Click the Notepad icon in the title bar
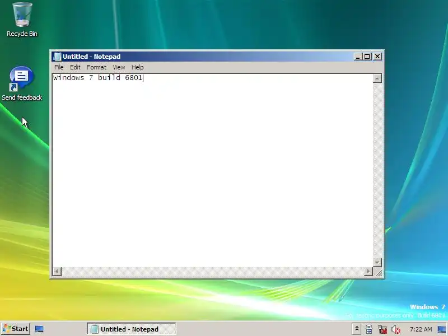This screenshot has width=448, height=336. [57, 57]
